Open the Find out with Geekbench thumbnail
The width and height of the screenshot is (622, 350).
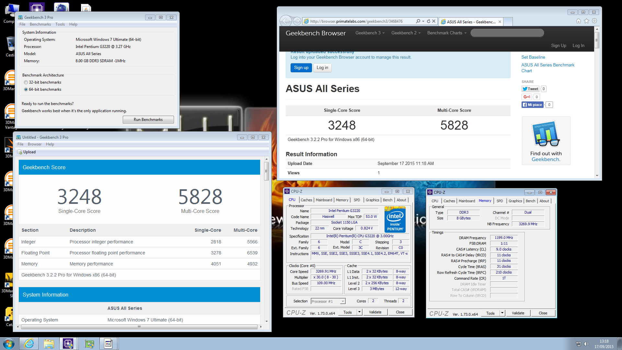point(546,141)
